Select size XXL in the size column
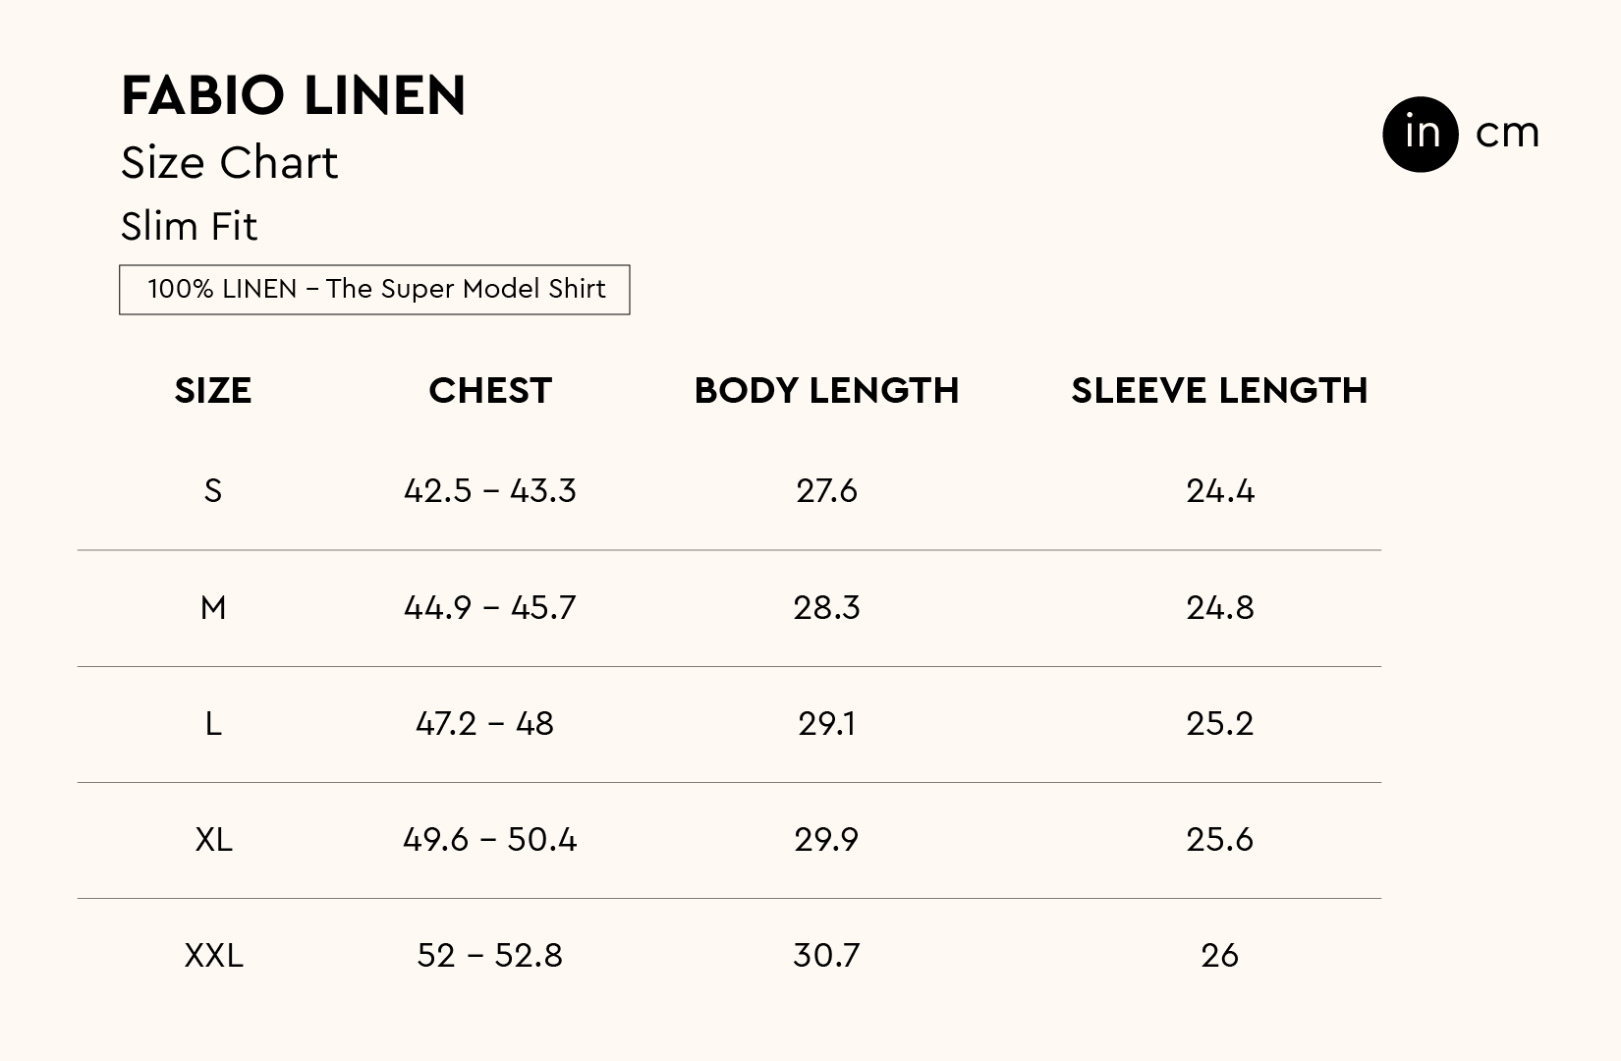The width and height of the screenshot is (1621, 1061). tap(213, 956)
